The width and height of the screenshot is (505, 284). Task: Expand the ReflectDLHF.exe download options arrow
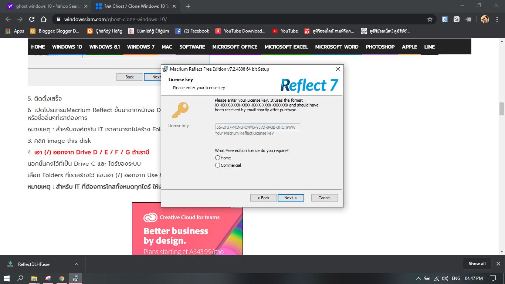(x=76, y=264)
